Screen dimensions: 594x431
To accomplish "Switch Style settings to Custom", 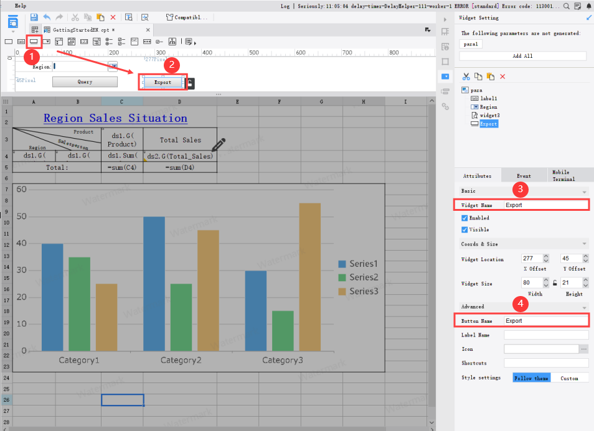I will [x=570, y=378].
